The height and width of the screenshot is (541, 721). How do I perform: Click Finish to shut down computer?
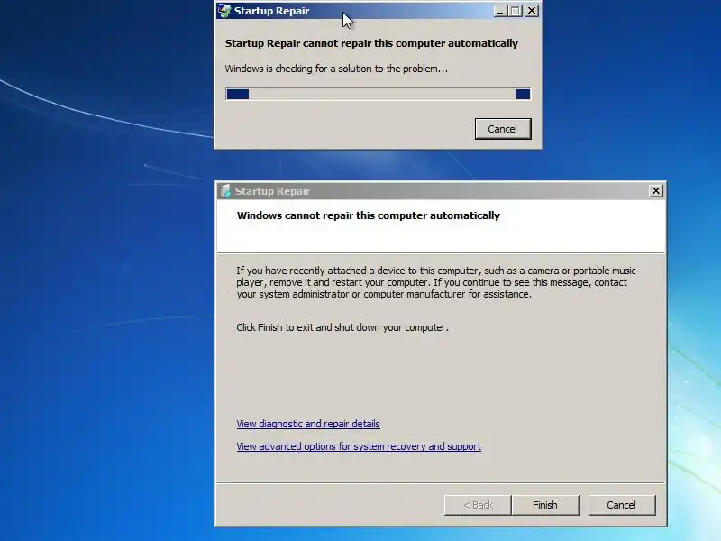pos(545,505)
